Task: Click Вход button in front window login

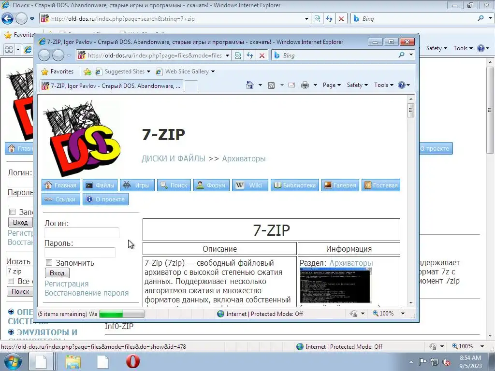Action: 57,273
